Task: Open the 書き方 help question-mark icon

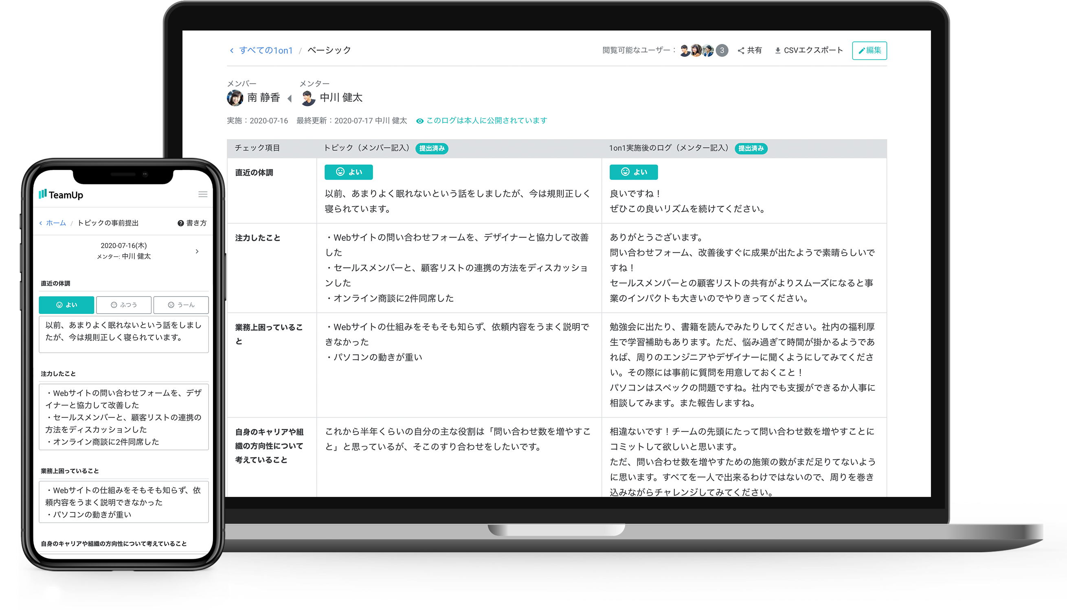Action: pos(180,223)
